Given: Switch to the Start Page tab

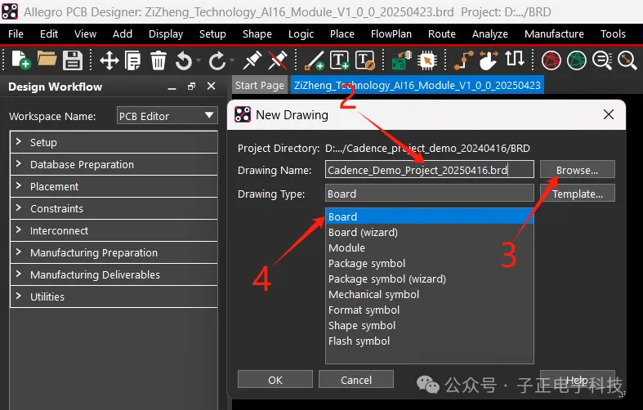Looking at the screenshot, I should (x=260, y=85).
